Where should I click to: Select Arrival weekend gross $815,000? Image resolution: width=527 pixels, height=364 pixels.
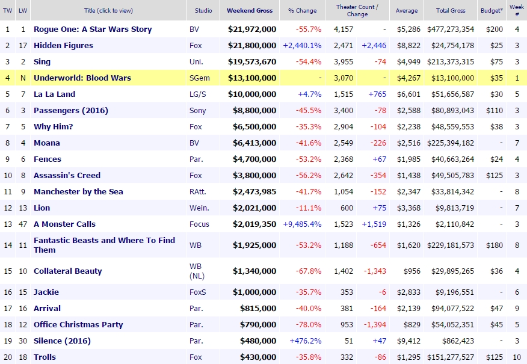[258, 309]
